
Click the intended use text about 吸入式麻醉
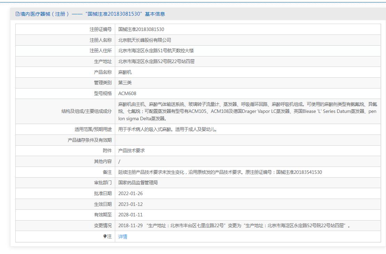[x=167, y=129]
